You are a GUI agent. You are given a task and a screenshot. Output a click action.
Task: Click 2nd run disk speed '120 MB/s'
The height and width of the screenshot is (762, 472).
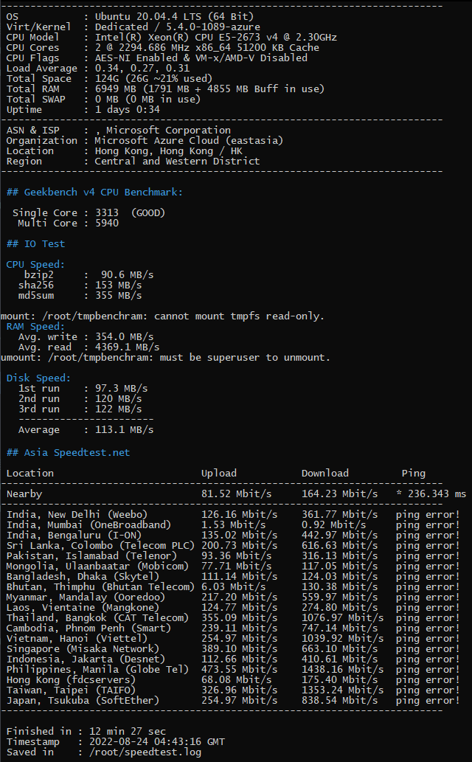point(118,399)
